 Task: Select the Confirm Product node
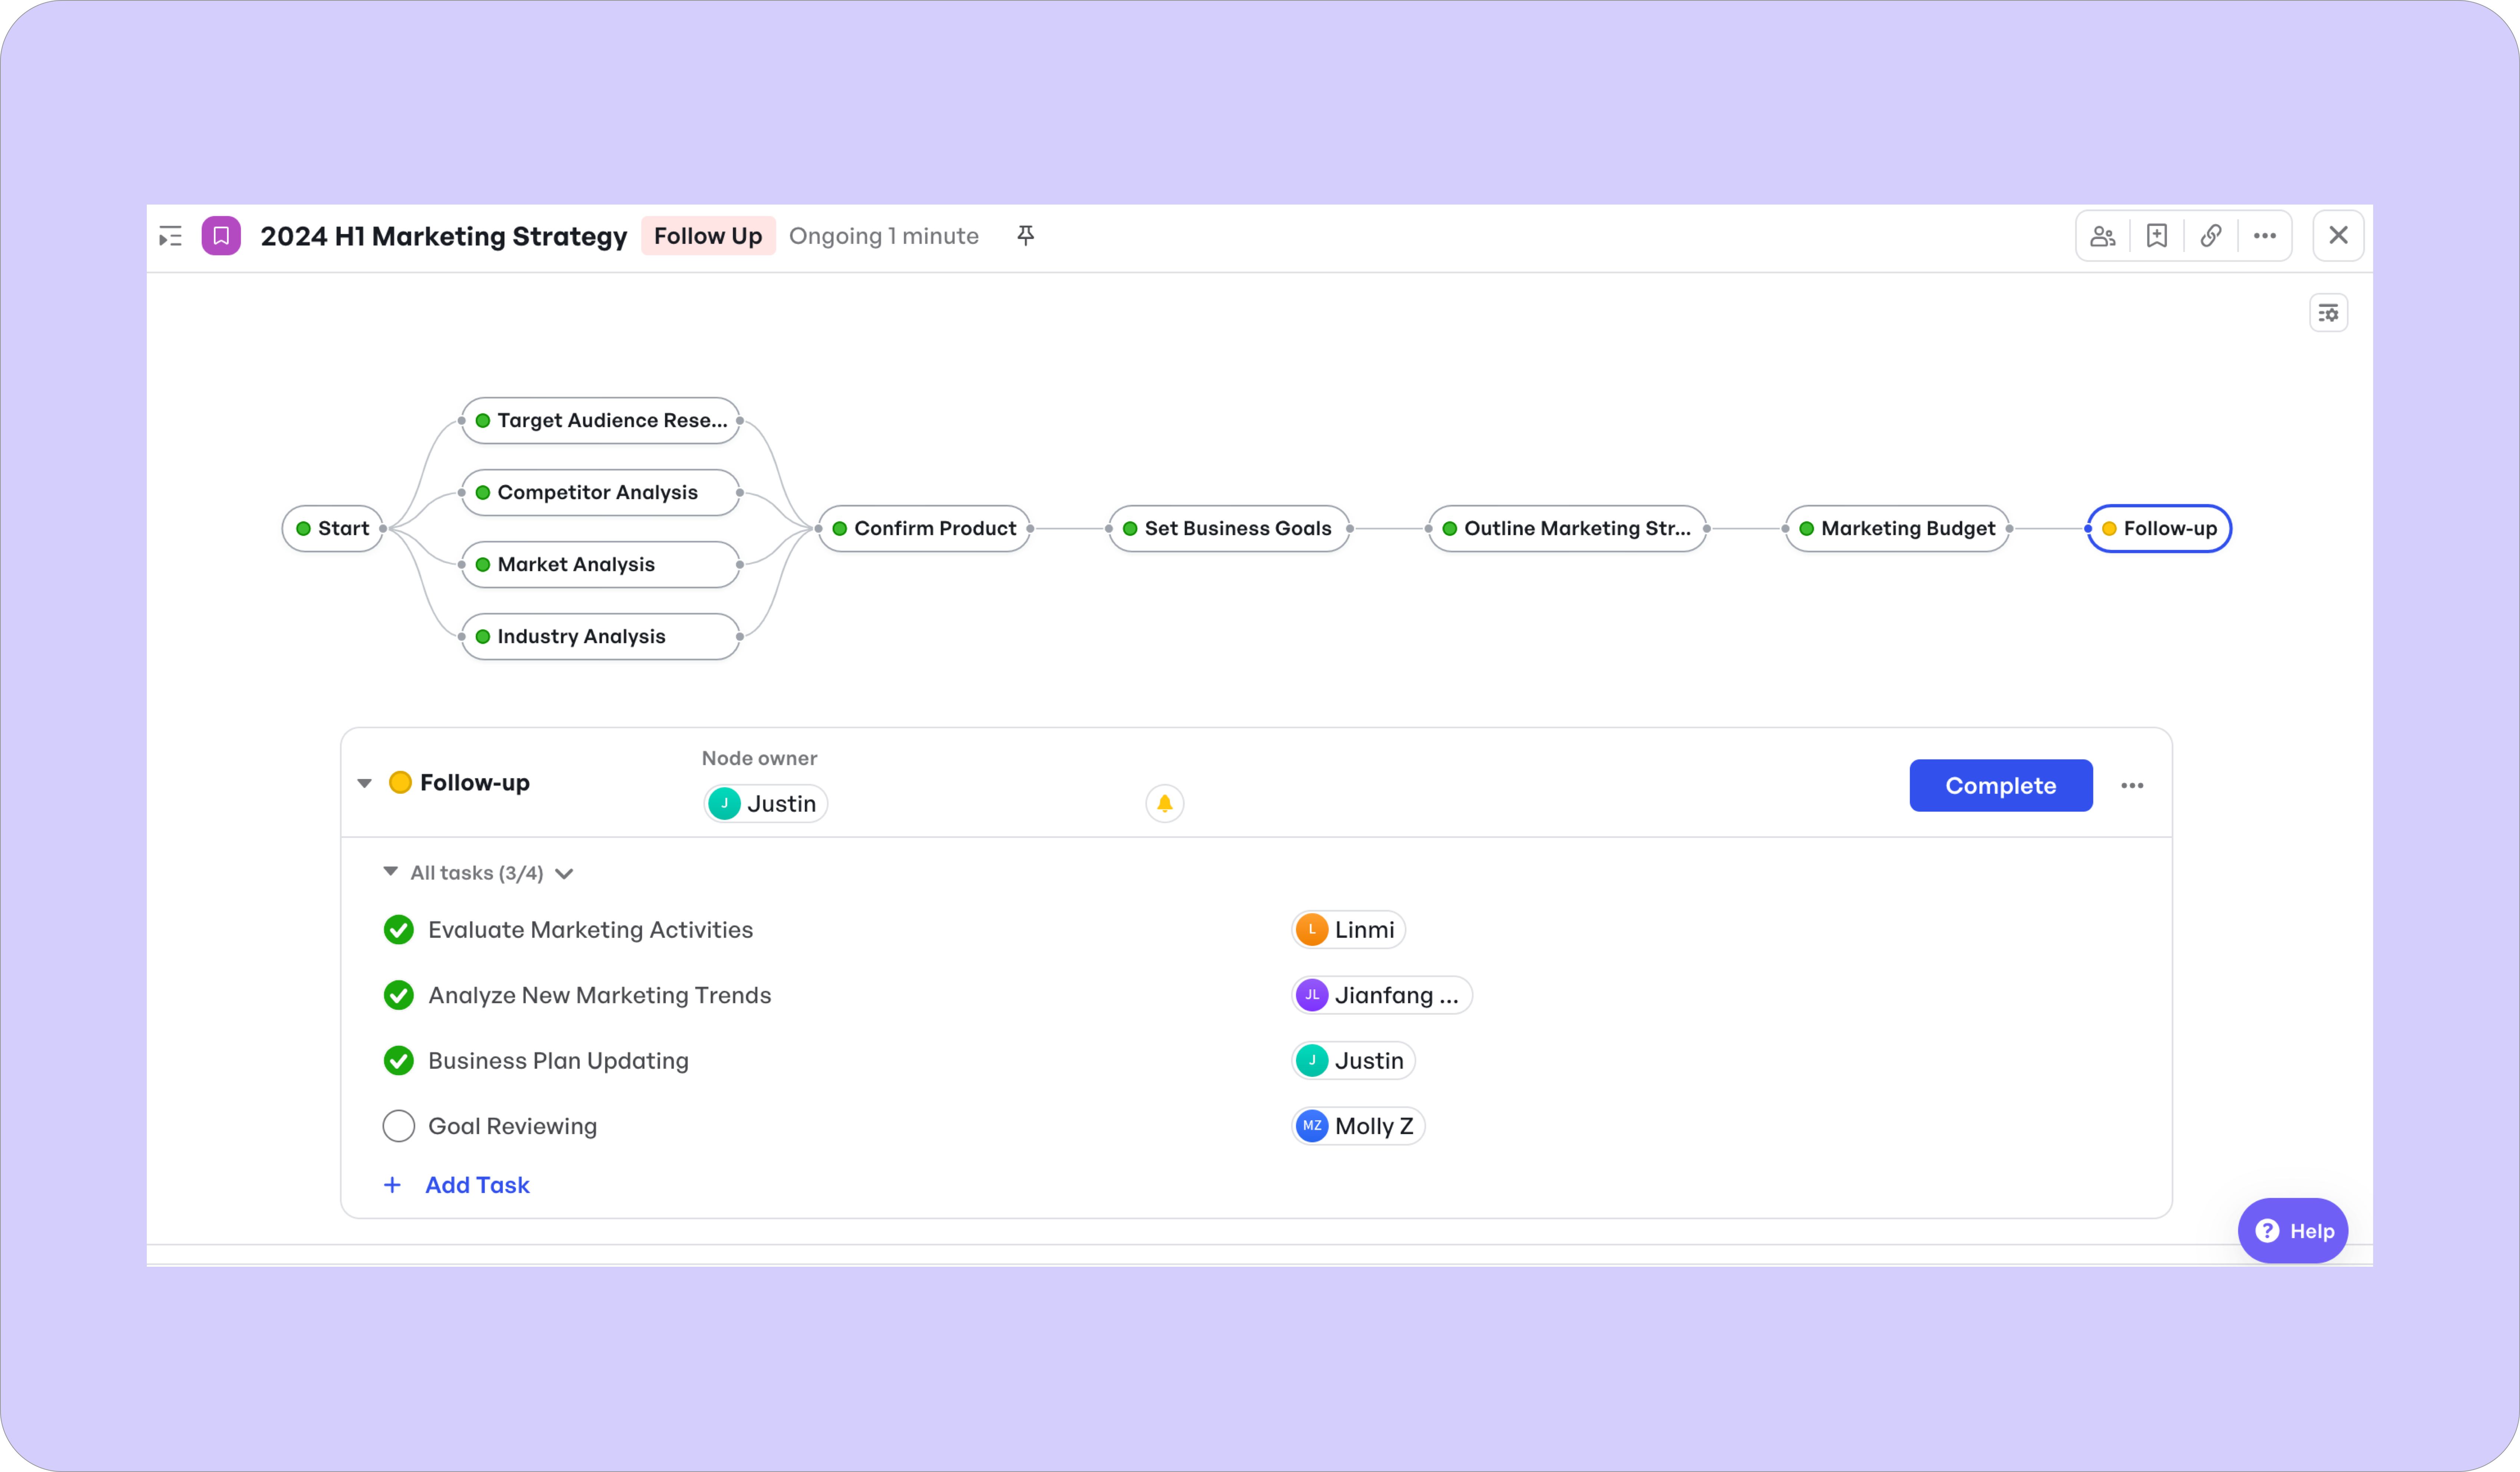[924, 529]
